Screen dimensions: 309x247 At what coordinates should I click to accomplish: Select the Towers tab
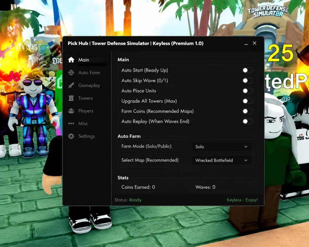tap(85, 98)
